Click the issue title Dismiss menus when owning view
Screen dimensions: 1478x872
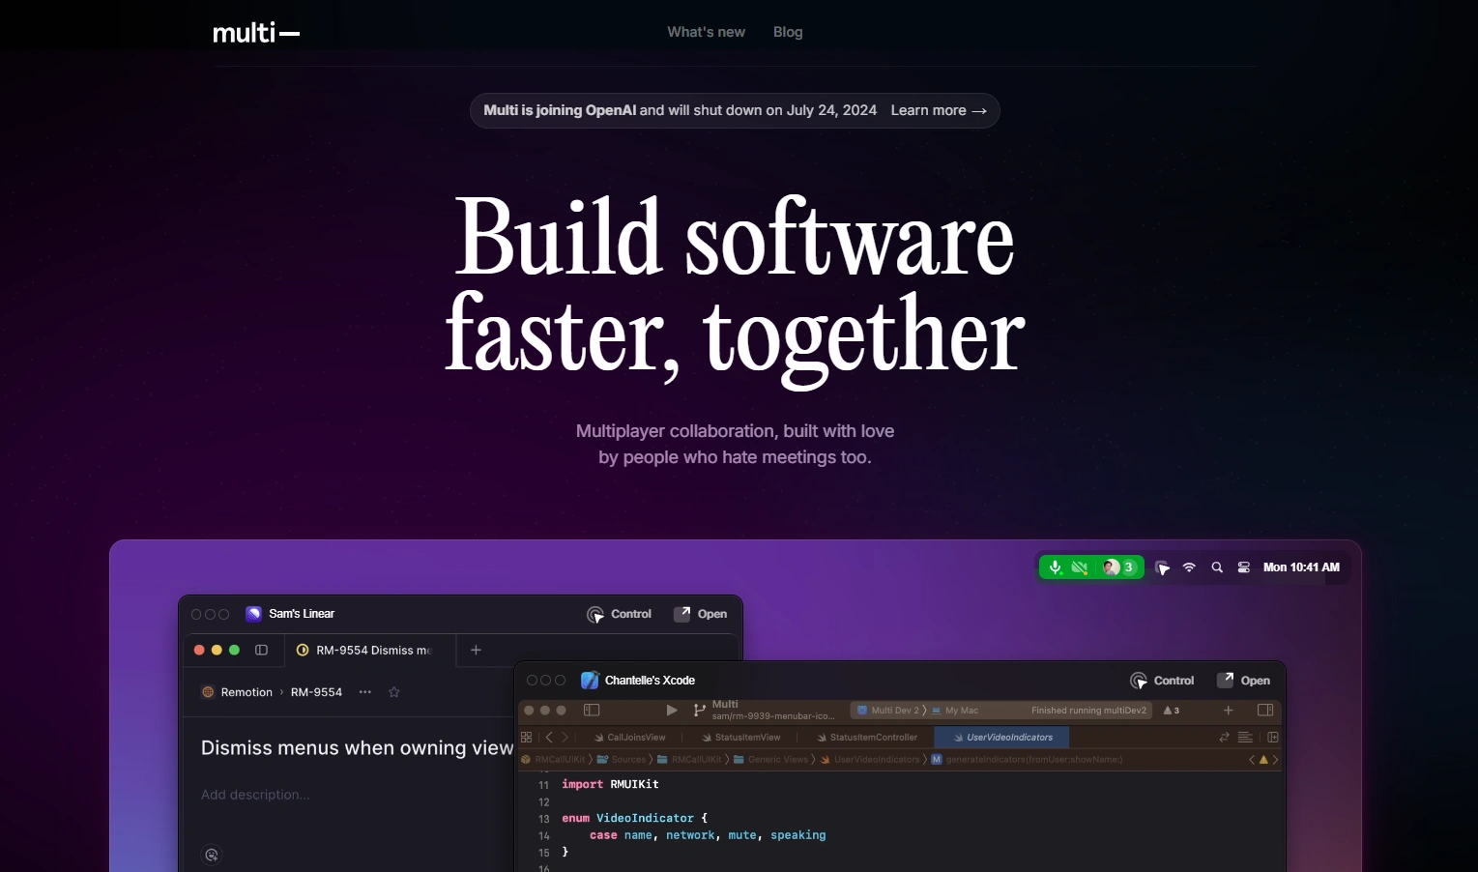coord(357,748)
